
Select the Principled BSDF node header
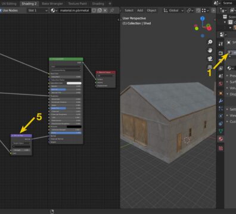pyautogui.click(x=66, y=59)
